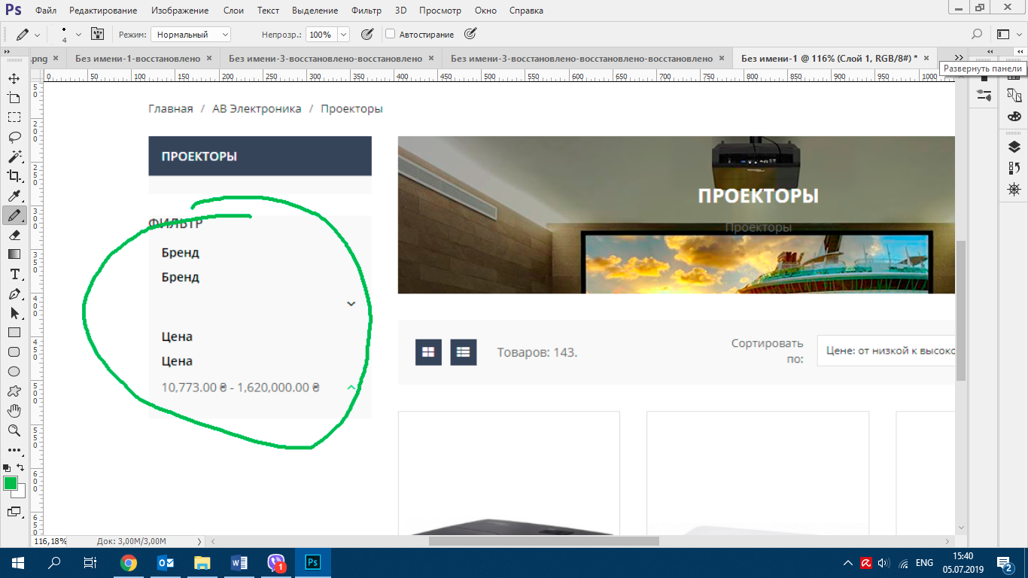Close the Без имени-3-восстановлено-восстановлено tab

coord(430,58)
